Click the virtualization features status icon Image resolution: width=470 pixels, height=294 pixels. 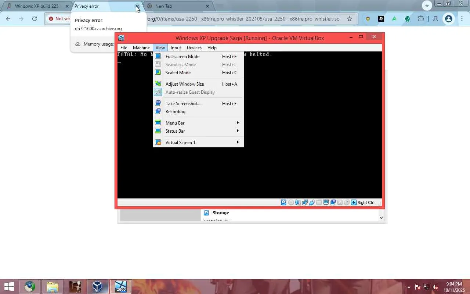(340, 202)
